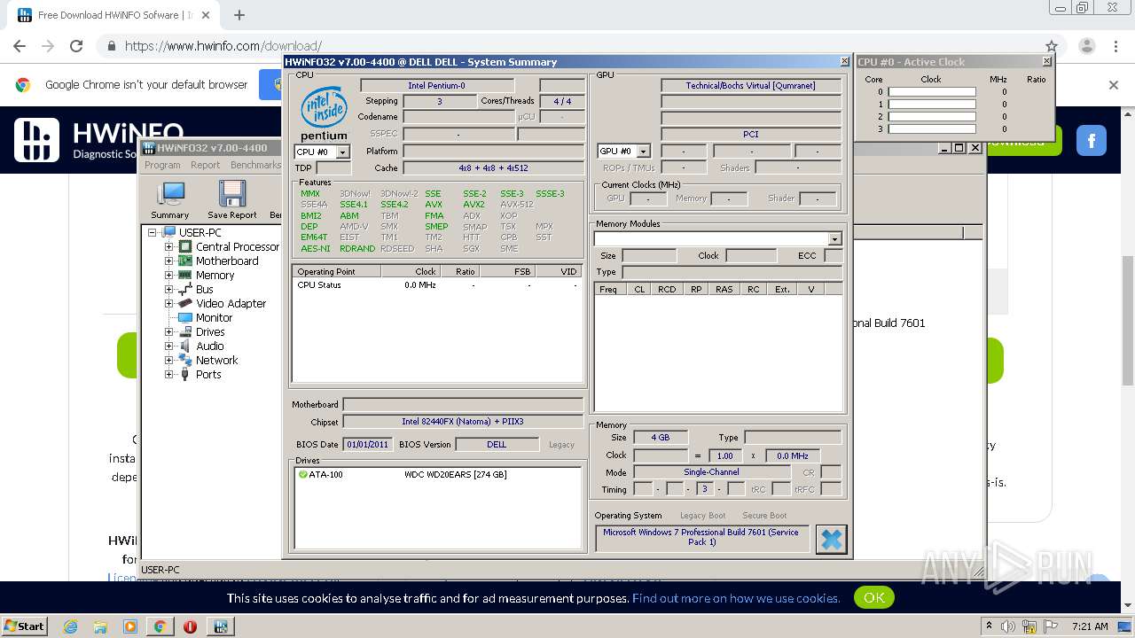The height and width of the screenshot is (638, 1135).
Task: Open Windows Media Player from taskbar
Action: point(130,626)
